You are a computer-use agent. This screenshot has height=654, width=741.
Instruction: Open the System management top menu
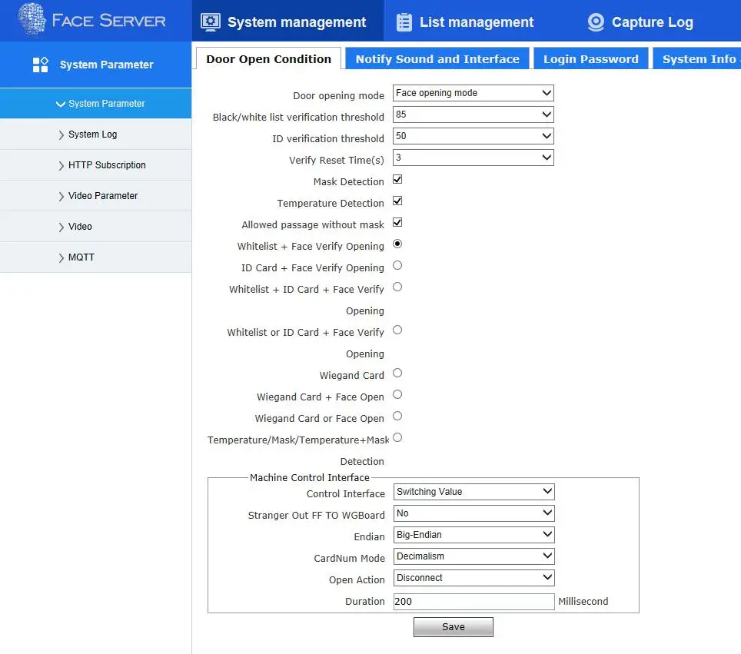click(287, 21)
